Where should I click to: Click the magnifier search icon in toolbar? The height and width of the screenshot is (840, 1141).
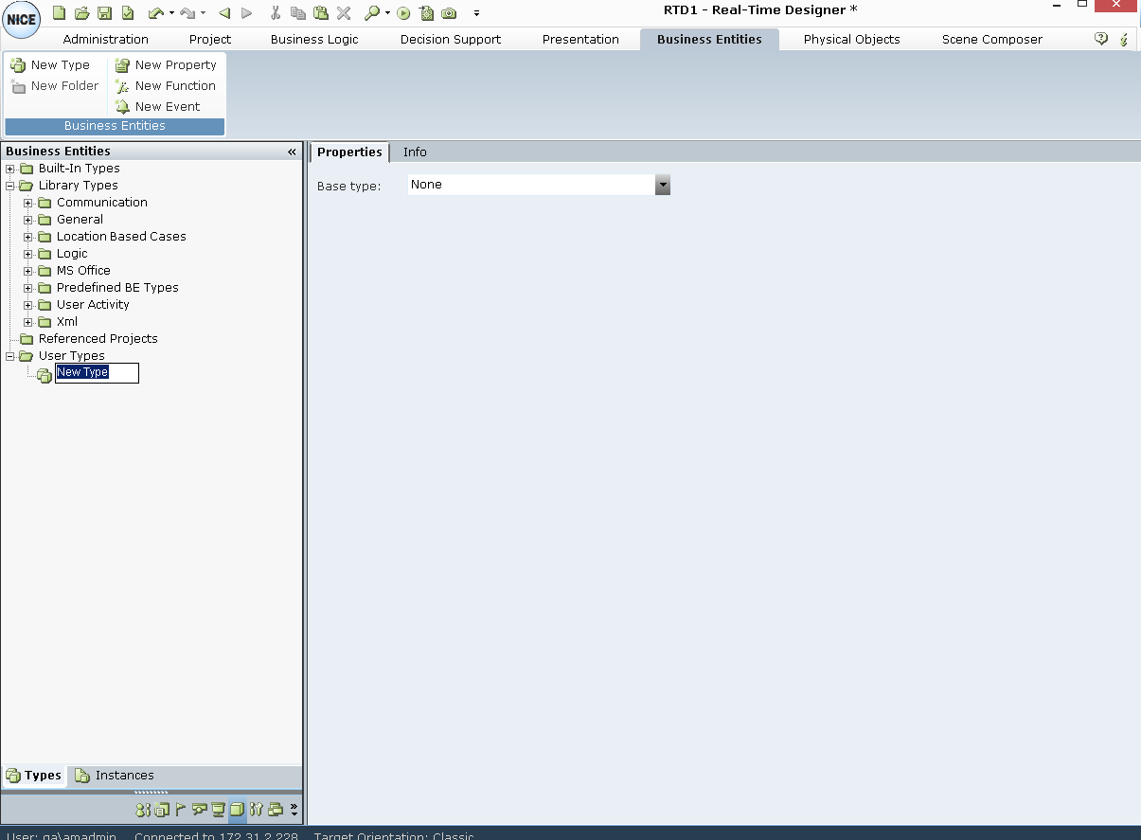click(x=372, y=13)
